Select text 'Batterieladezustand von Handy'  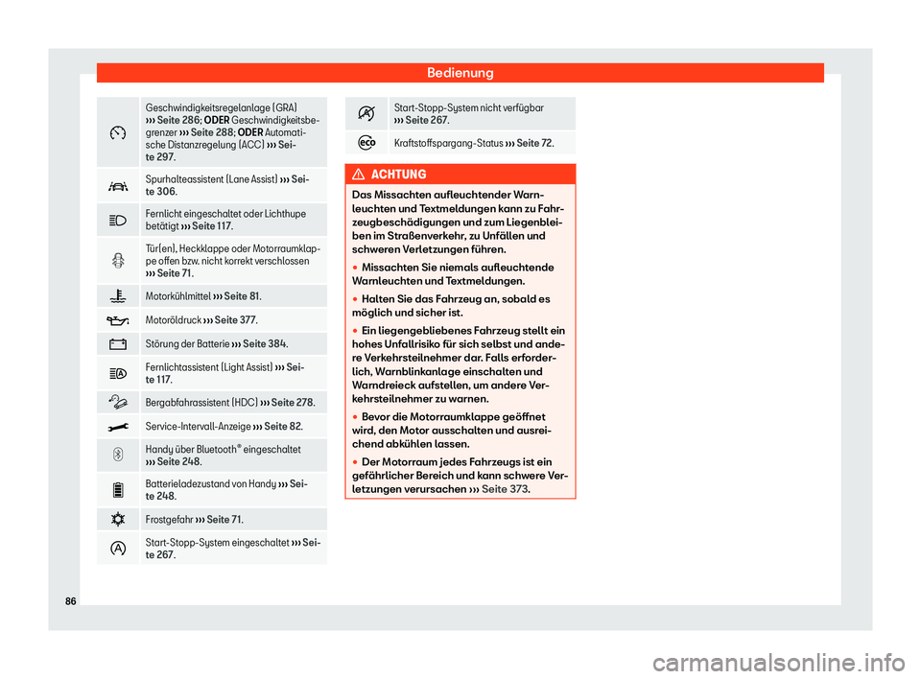coord(211,484)
